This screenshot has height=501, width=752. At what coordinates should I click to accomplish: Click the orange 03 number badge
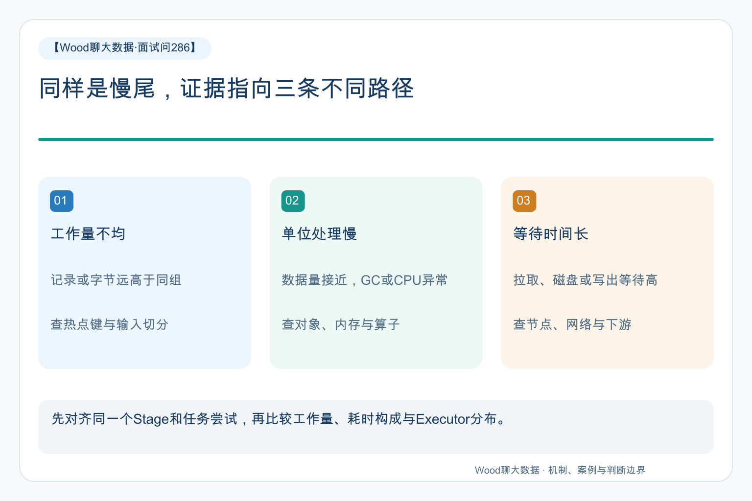pyautogui.click(x=524, y=201)
